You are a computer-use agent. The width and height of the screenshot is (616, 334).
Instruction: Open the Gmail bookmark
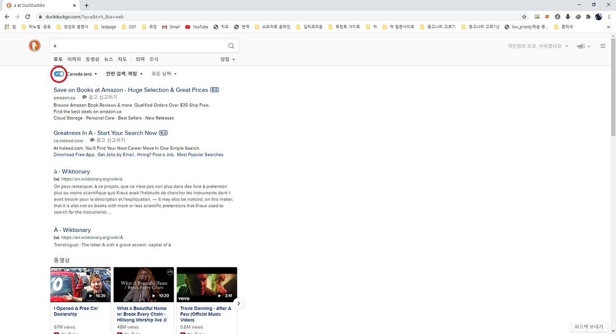click(x=171, y=27)
